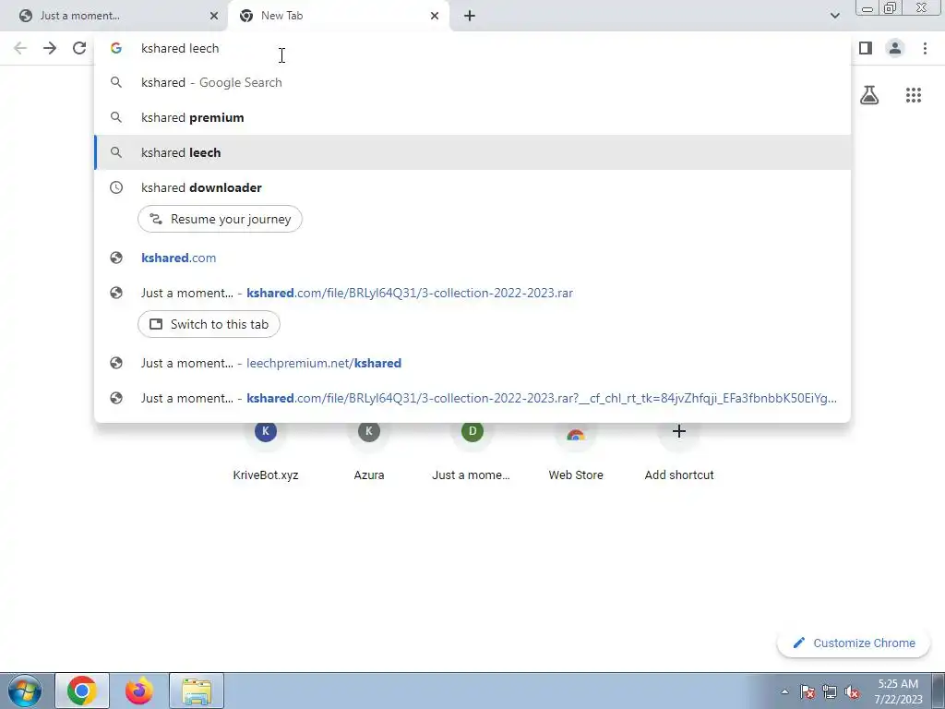This screenshot has height=709, width=945.
Task: Click clock icon beside 'kshared downloader'
Action: [x=116, y=187]
